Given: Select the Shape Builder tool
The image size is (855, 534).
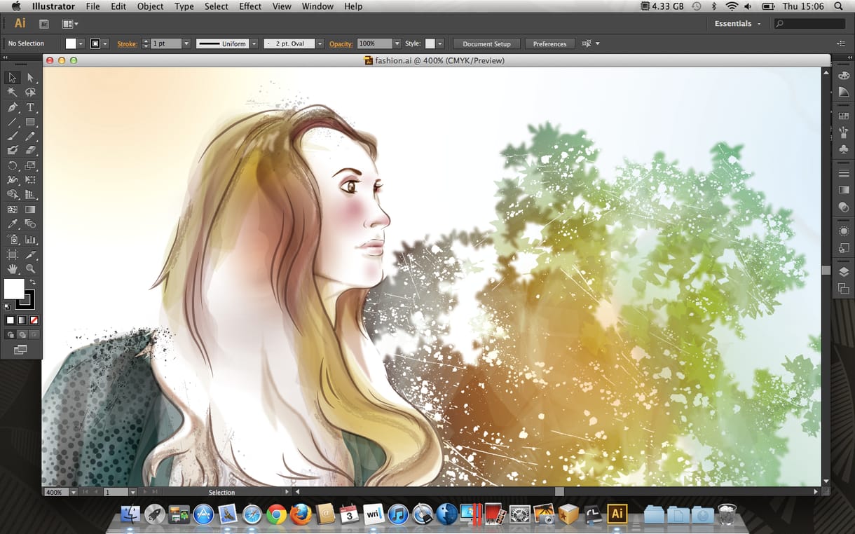Looking at the screenshot, I should [13, 194].
